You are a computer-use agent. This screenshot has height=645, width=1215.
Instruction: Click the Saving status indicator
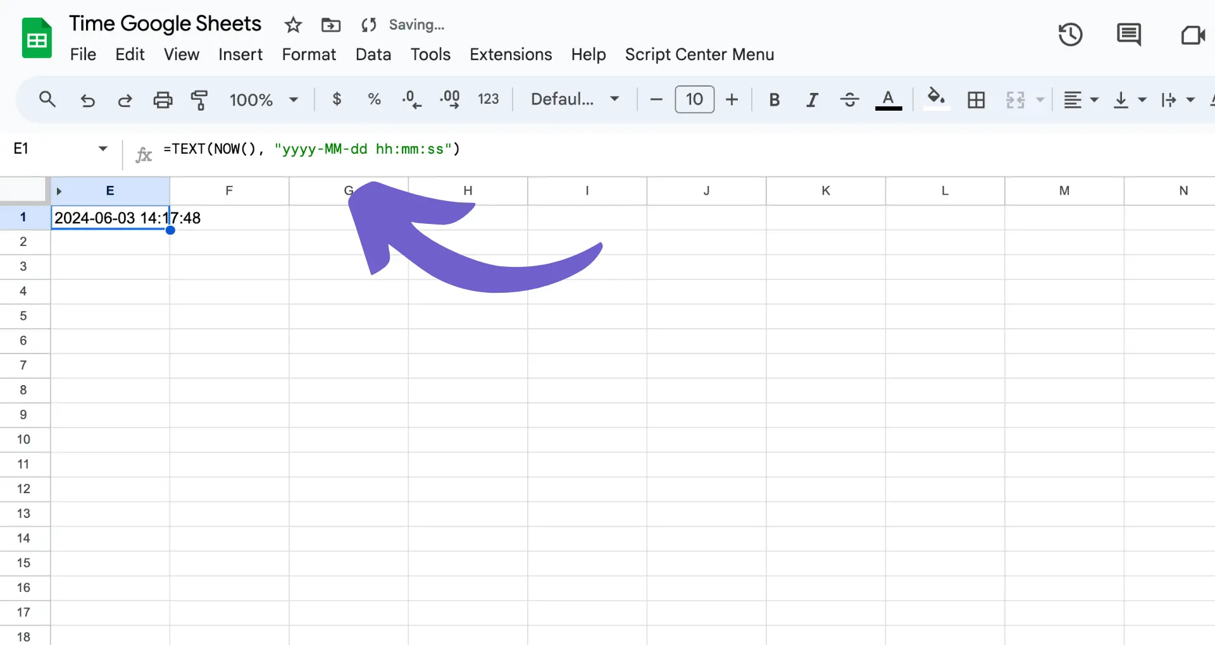[x=416, y=25]
